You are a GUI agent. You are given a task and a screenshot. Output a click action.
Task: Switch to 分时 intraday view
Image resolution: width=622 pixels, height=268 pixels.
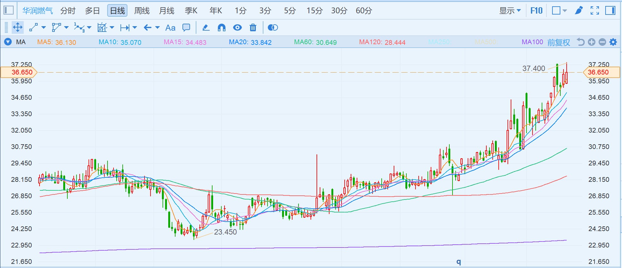pyautogui.click(x=68, y=11)
